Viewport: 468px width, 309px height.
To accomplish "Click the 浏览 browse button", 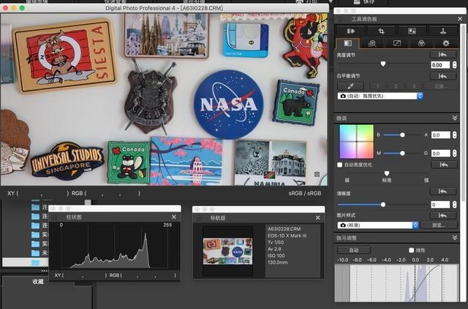I will pos(439,225).
